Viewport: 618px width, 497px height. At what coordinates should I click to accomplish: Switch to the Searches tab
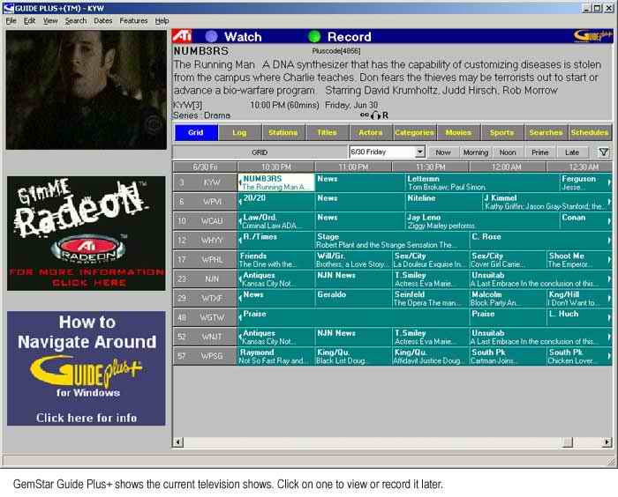tap(546, 132)
